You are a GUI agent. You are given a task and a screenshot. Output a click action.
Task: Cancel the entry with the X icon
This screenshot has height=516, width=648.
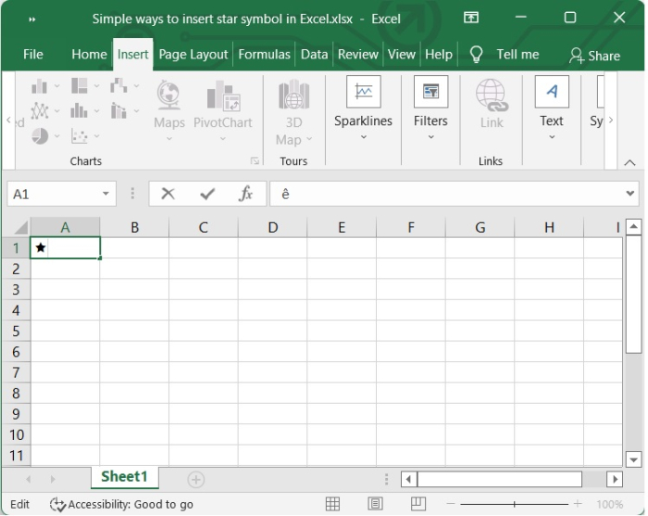(168, 195)
